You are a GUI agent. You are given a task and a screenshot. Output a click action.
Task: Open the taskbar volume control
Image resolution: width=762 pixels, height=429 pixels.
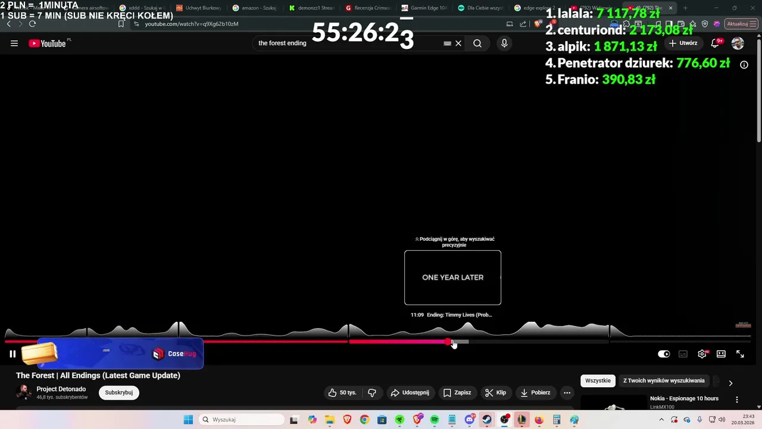pos(722,419)
